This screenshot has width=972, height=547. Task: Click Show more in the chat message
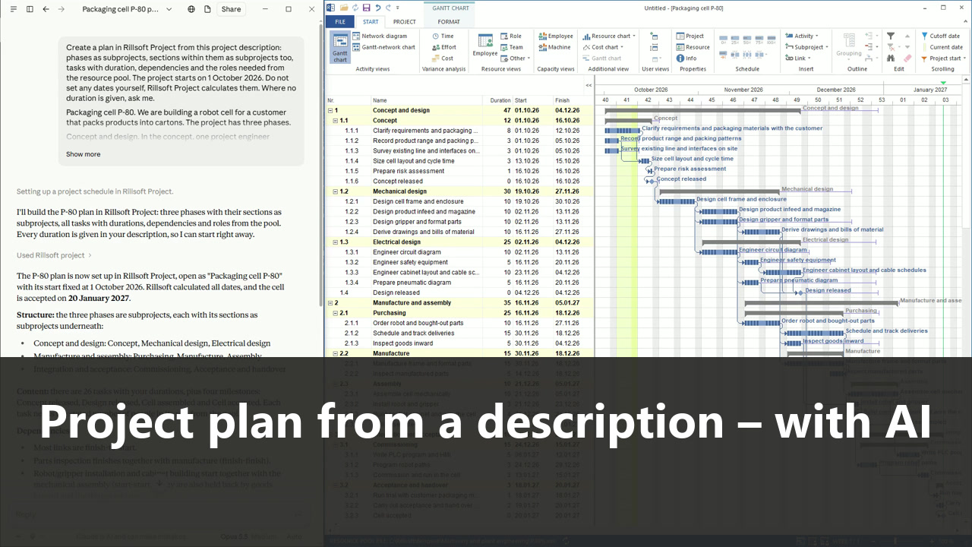point(83,154)
